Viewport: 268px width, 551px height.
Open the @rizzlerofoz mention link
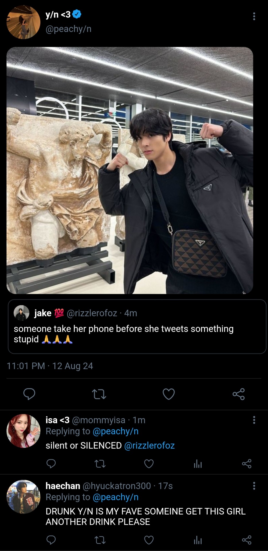point(149,445)
